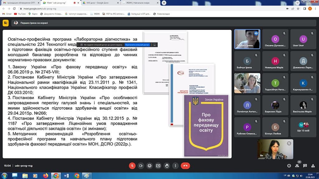Select Березюк Лідія participant tile
The height and width of the screenshot is (179, 319).
(275, 105)
